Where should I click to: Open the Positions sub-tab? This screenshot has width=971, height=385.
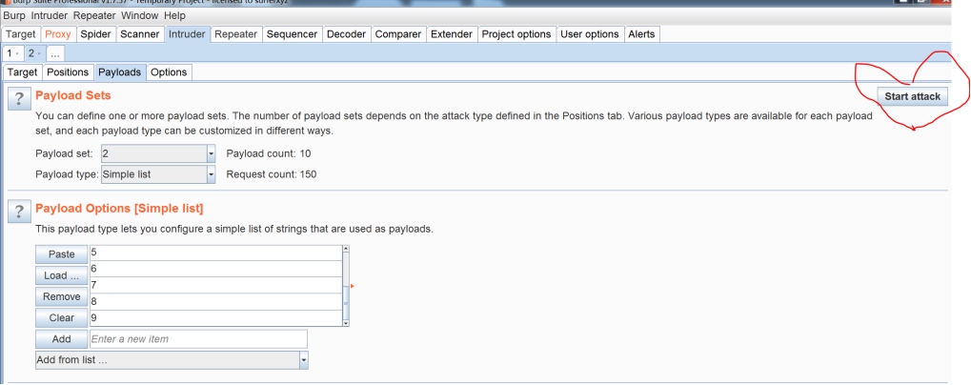(68, 72)
